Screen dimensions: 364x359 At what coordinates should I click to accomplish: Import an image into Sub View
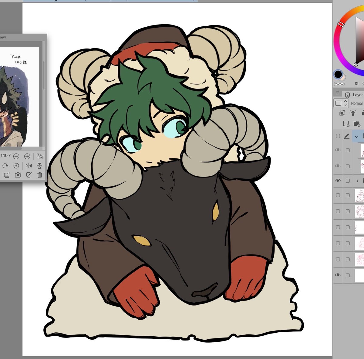(7, 175)
